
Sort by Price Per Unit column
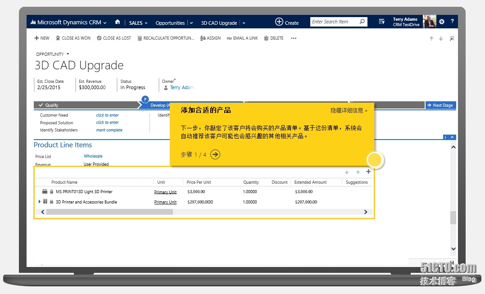[x=199, y=182]
